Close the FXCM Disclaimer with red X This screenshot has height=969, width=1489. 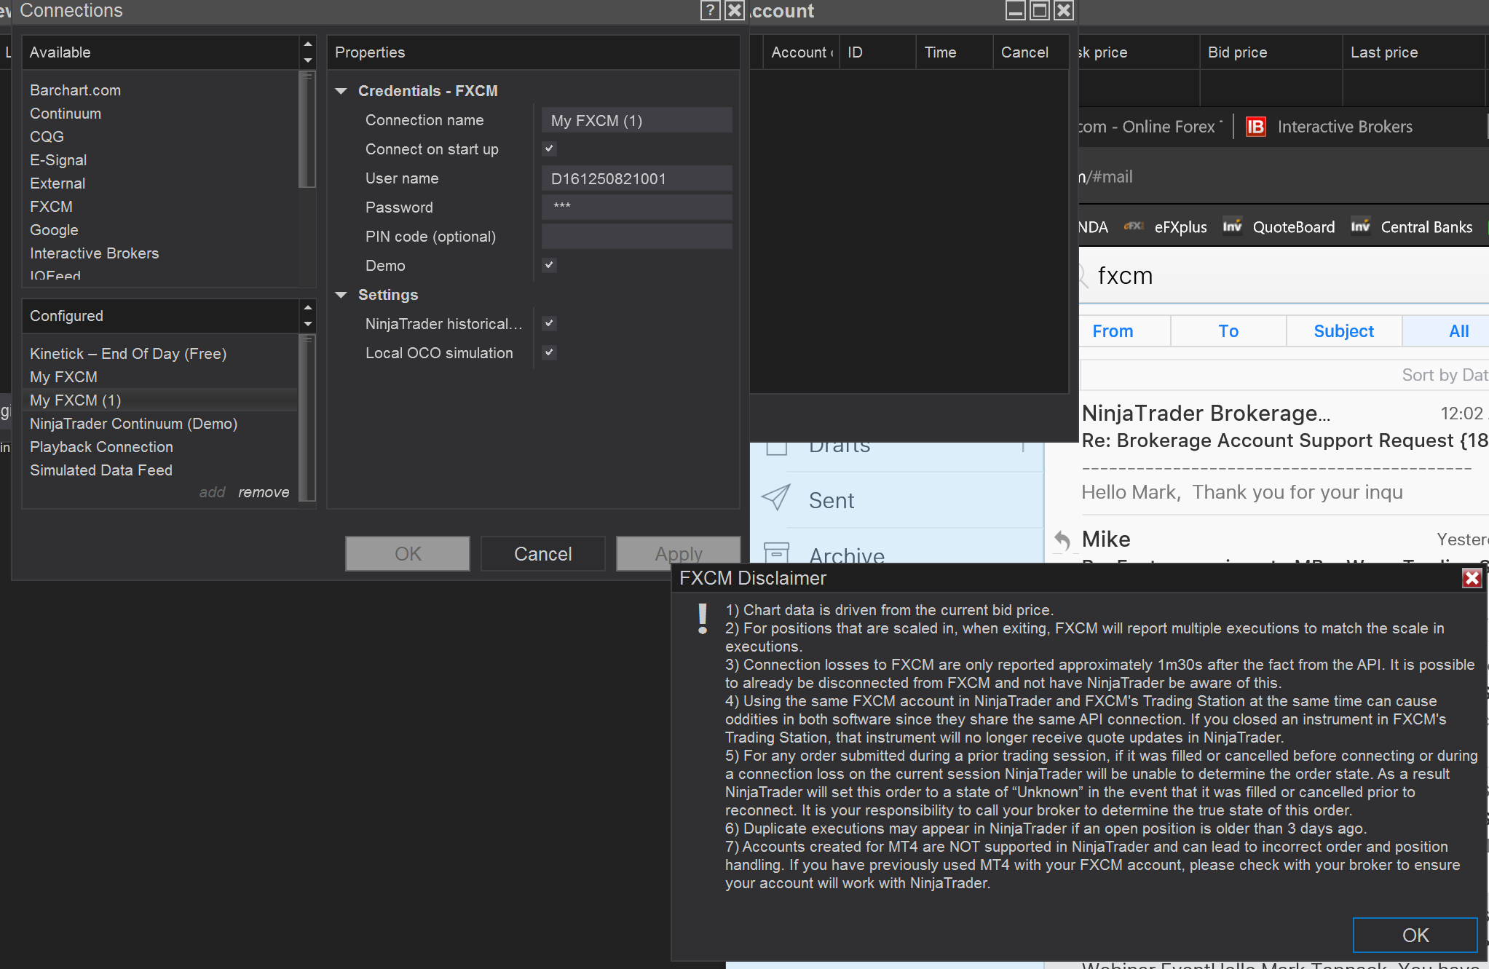point(1472,578)
